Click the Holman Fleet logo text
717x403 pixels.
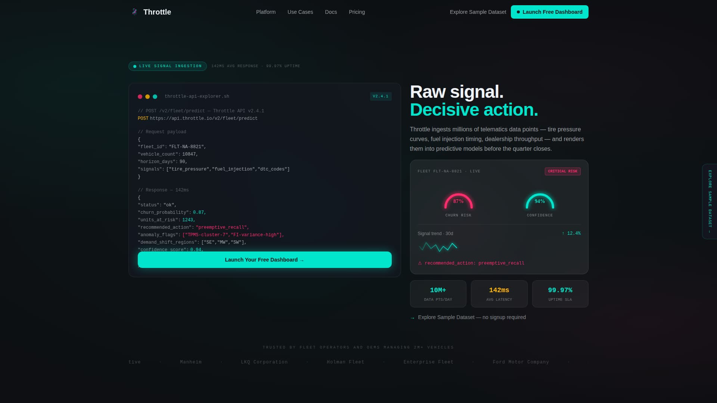345,362
